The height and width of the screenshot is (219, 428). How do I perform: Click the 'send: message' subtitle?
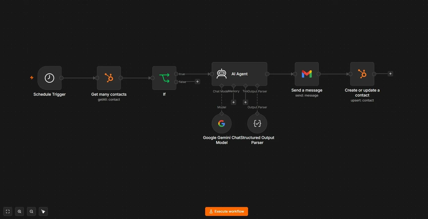point(307,95)
